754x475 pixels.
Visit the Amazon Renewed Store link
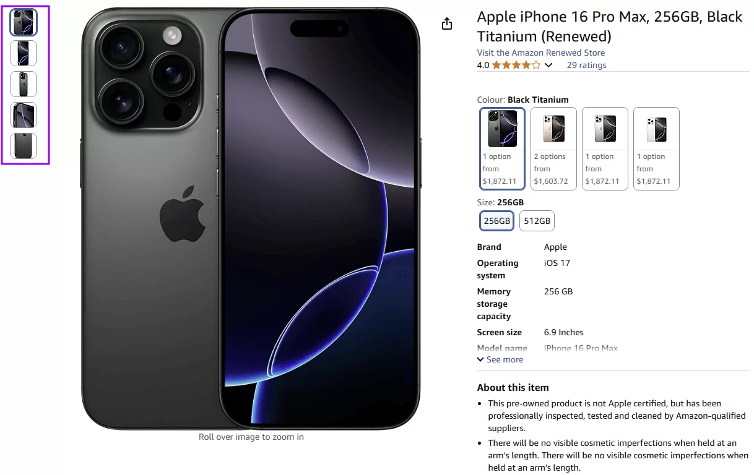click(x=540, y=53)
